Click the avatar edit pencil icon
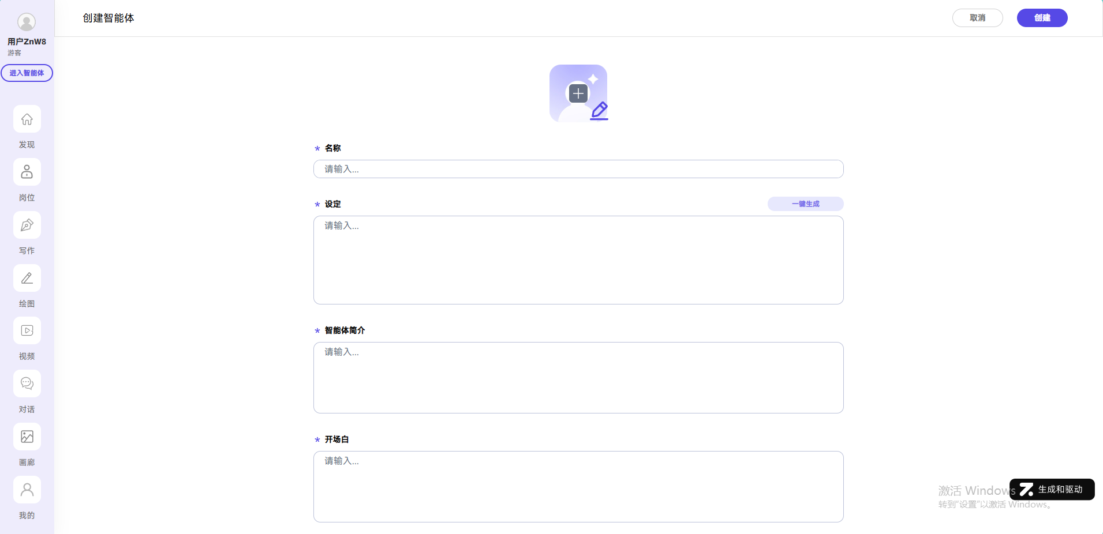Screen dimensions: 1103x534 (x=599, y=110)
